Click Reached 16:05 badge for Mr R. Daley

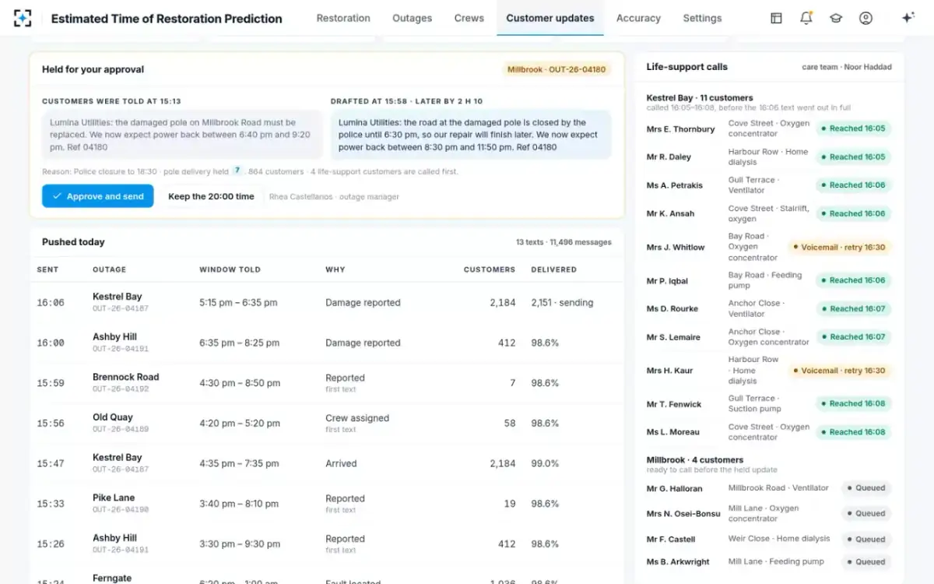coord(853,157)
